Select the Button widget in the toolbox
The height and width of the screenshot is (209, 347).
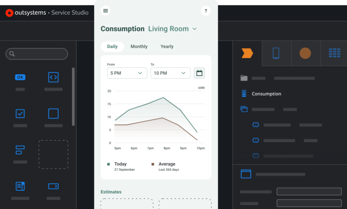click(x=20, y=77)
